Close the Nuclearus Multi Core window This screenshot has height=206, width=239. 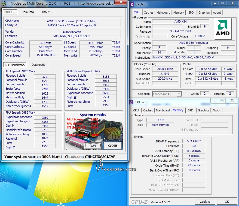[121, 2]
